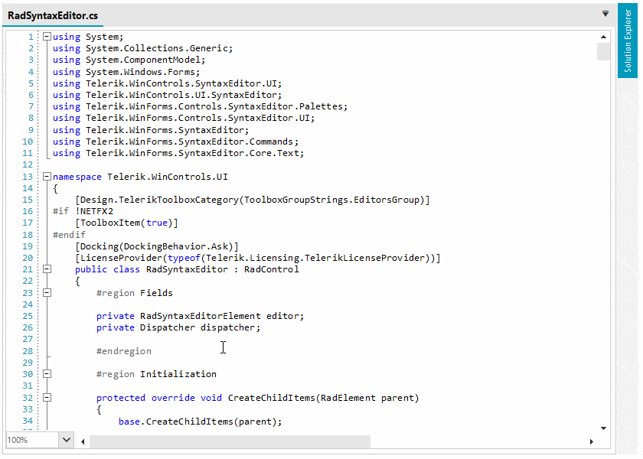This screenshot has height=459, width=643.
Task: Collapse the namespace Telerik.WinControls.UI block
Action: [47, 177]
